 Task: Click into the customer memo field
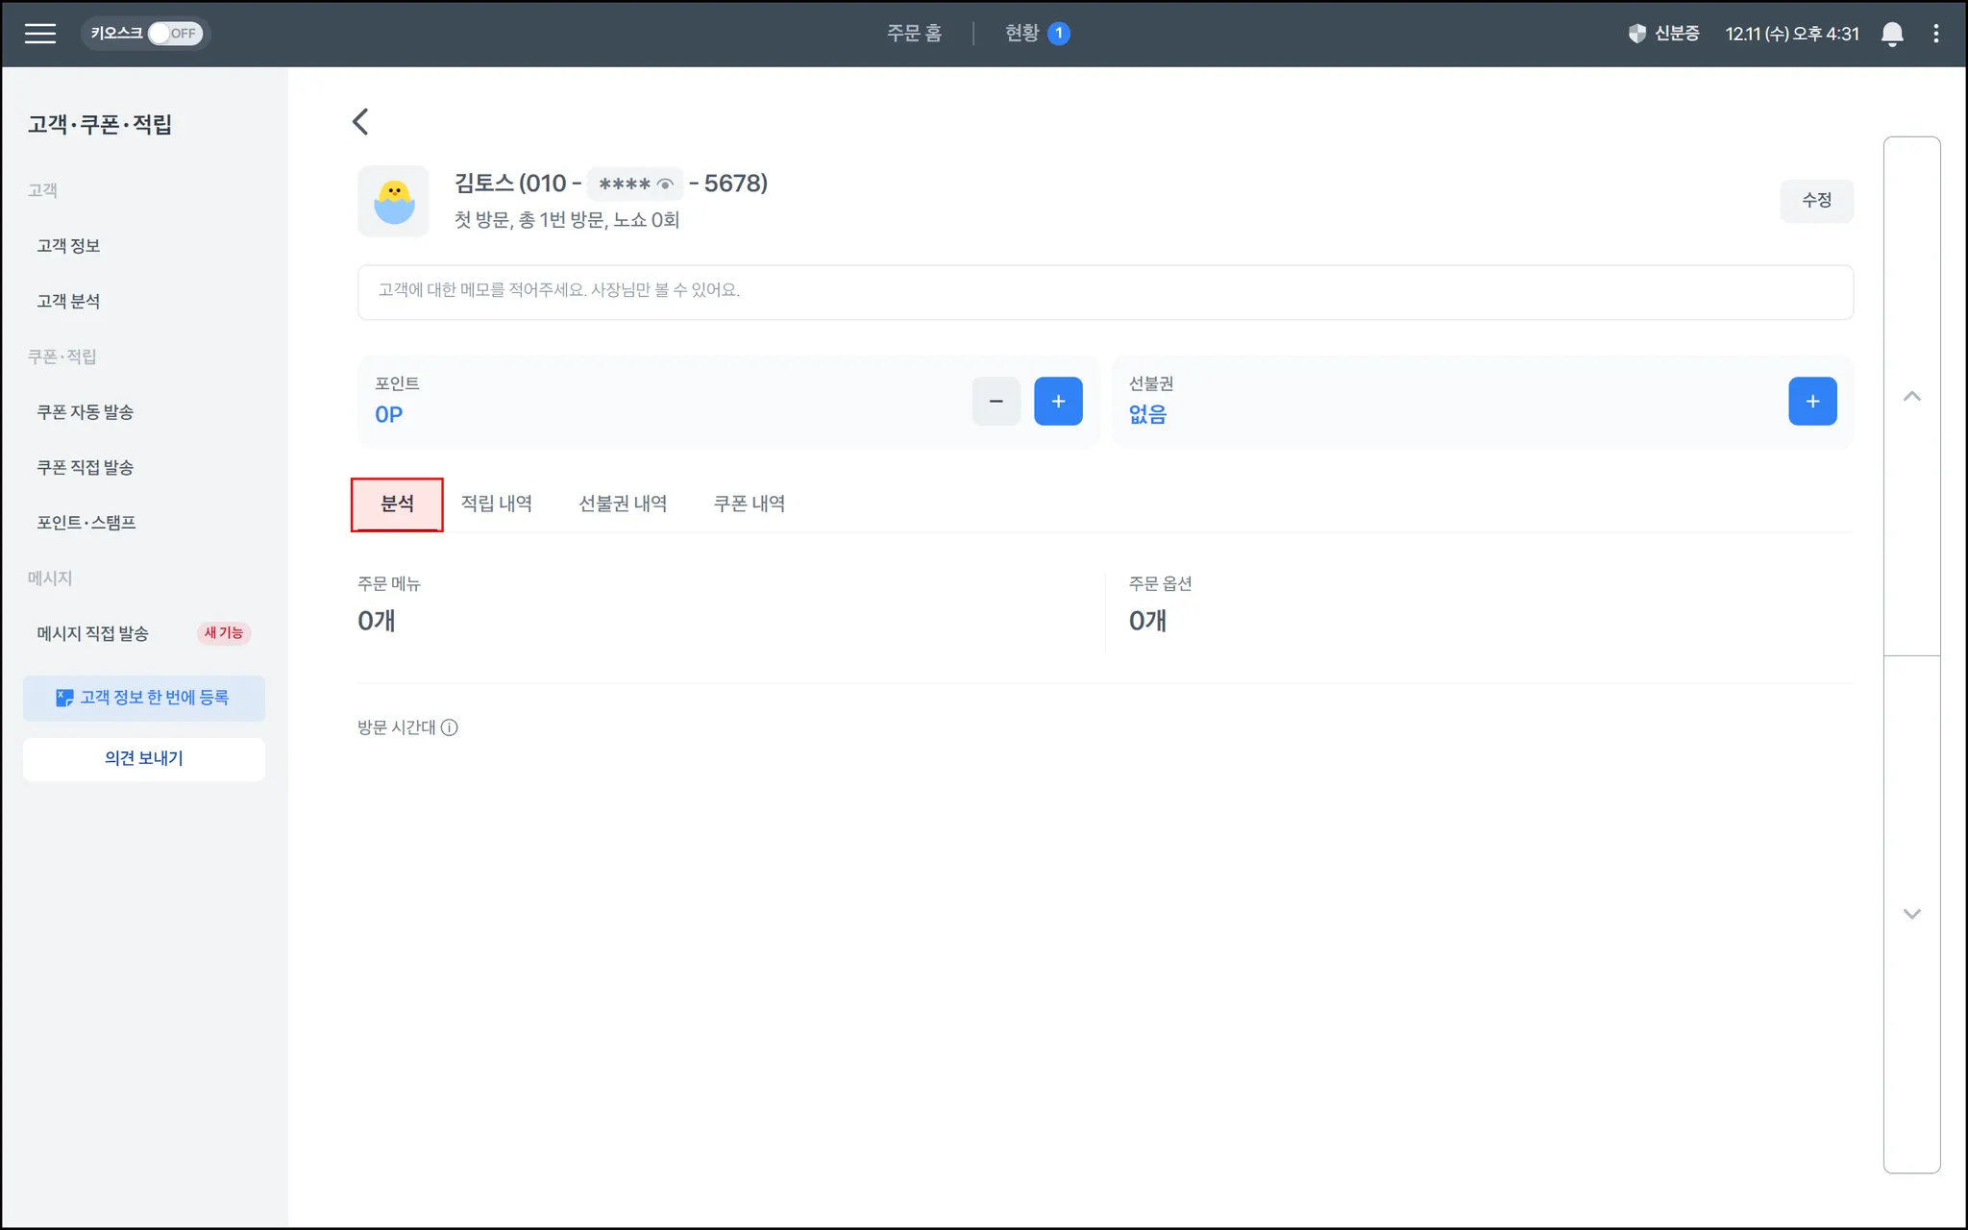click(1104, 291)
